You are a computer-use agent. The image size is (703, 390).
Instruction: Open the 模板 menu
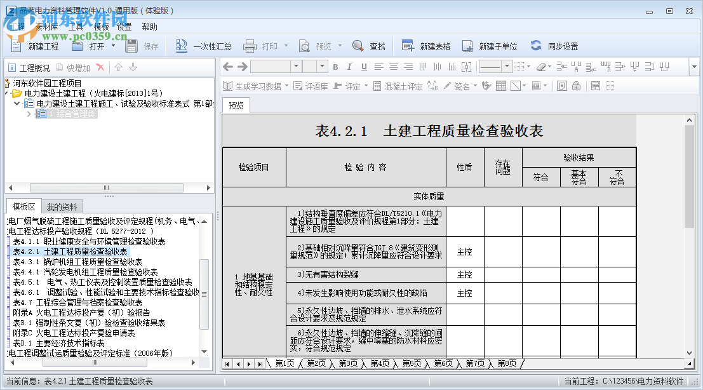104,27
